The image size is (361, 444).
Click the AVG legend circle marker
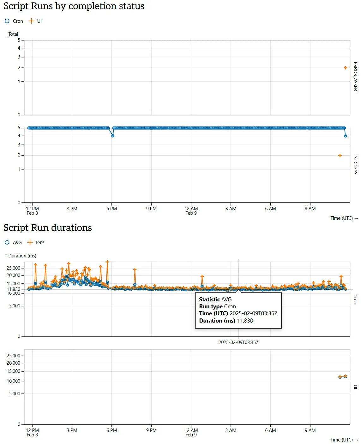tap(7, 243)
